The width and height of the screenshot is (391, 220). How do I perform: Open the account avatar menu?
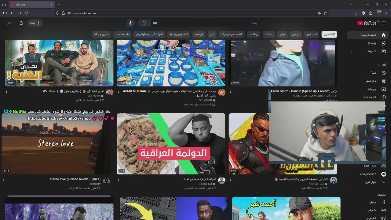(x=9, y=23)
